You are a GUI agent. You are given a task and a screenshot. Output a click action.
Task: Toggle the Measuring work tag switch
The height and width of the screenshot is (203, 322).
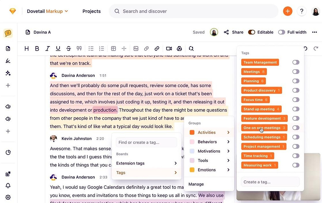pyautogui.click(x=296, y=165)
